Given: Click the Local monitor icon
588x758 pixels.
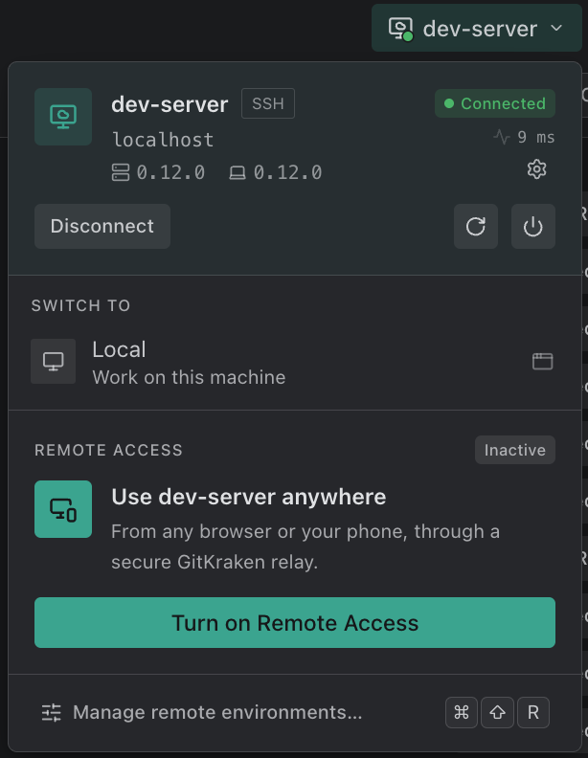Looking at the screenshot, I should [x=54, y=362].
